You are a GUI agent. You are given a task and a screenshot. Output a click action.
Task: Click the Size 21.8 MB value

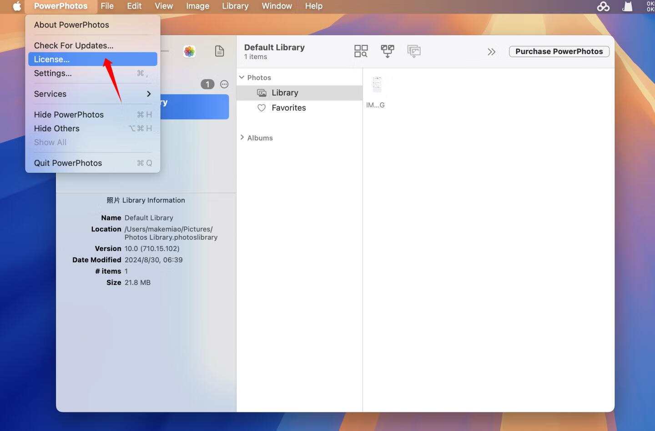(137, 283)
